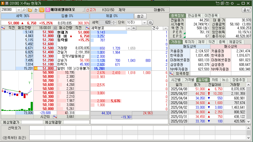Click the arrow button beside 세력분포 dropdown
253x142 pixels.
134,28
